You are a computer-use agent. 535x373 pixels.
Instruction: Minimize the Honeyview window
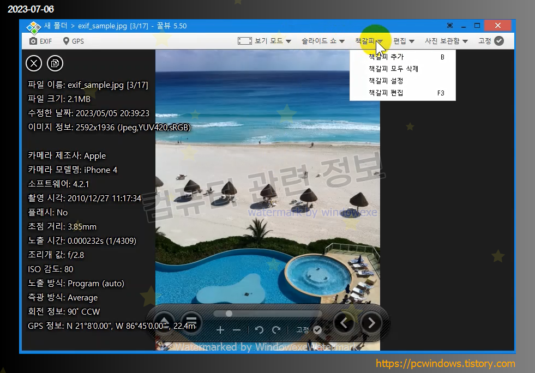pos(464,26)
